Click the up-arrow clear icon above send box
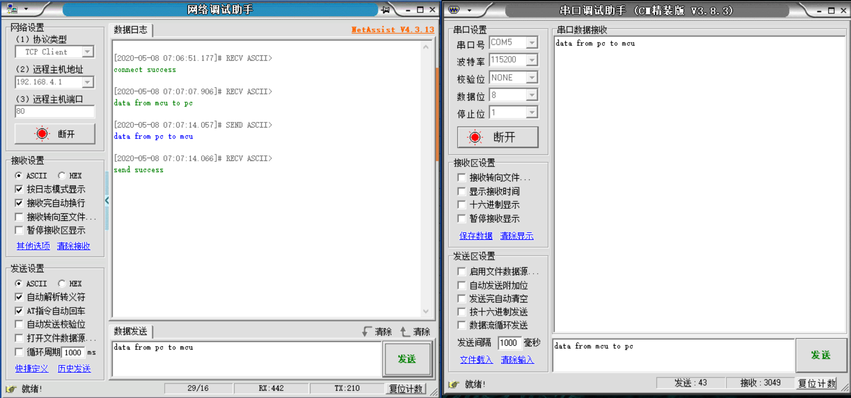This screenshot has width=851, height=398. pyautogui.click(x=405, y=331)
